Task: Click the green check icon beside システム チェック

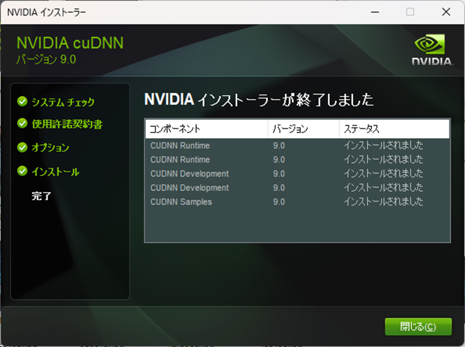Action: pyautogui.click(x=22, y=102)
